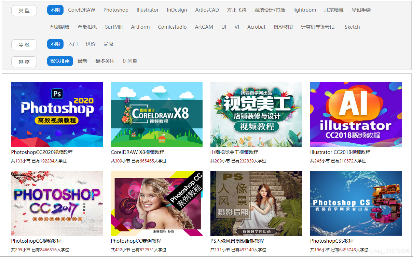Select the ArtForm type filter
Screen dimensions: 413x257
coord(140,27)
